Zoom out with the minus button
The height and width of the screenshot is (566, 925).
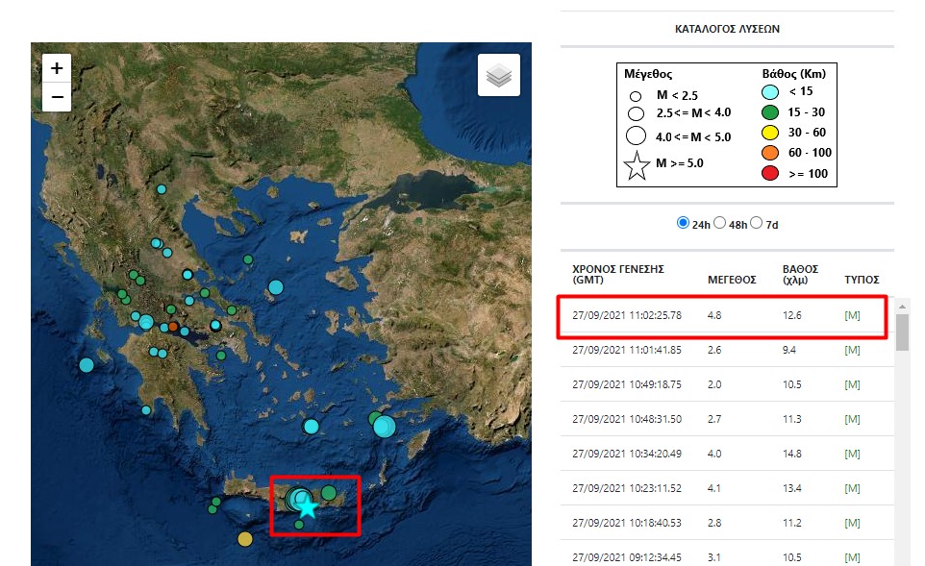[x=57, y=97]
